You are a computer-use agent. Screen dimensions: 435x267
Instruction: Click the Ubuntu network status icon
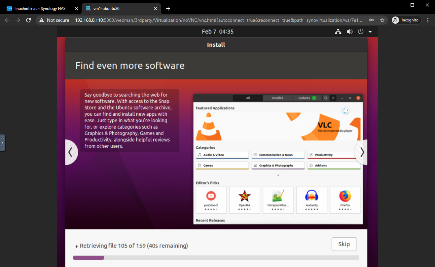[338, 32]
